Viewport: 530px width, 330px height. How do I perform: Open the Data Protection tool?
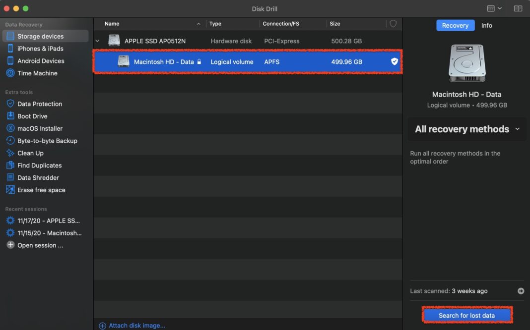(40, 104)
